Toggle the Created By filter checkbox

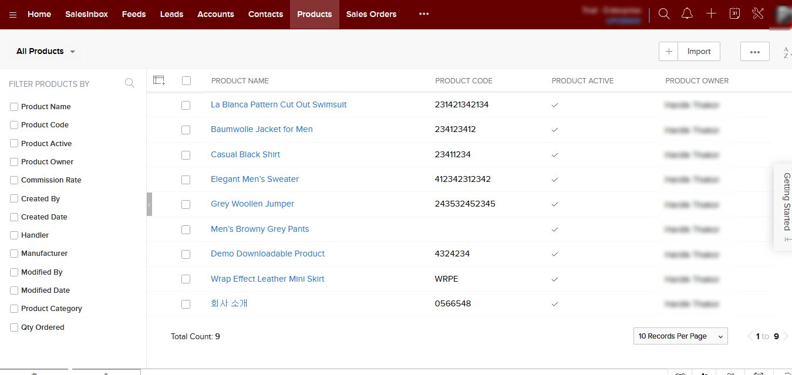(x=14, y=198)
